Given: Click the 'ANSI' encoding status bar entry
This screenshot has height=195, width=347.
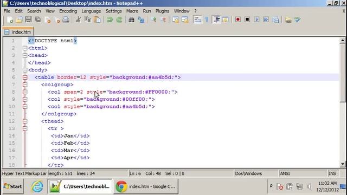Looking at the screenshot, I should click(285, 173).
